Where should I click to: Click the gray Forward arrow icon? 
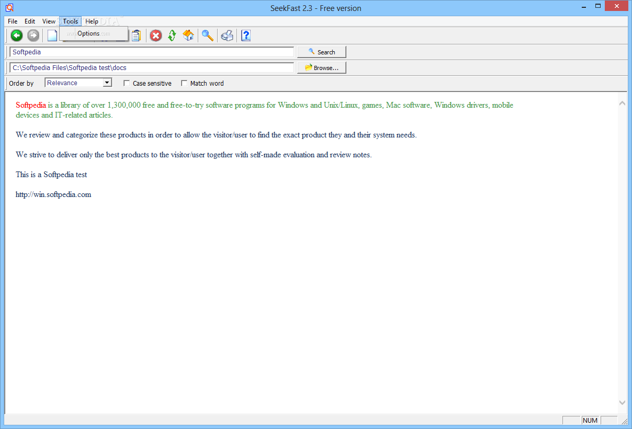(x=33, y=36)
